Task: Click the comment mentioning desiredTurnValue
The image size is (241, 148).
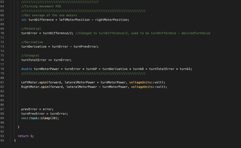Action: [143, 33]
